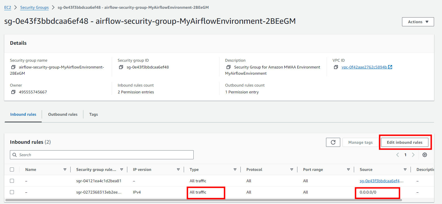Copy the VPC ID value
This screenshot has width=442, height=204.
tap(336, 67)
